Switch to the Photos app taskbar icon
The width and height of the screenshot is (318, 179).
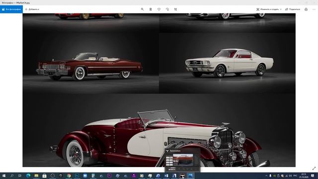coord(190,176)
